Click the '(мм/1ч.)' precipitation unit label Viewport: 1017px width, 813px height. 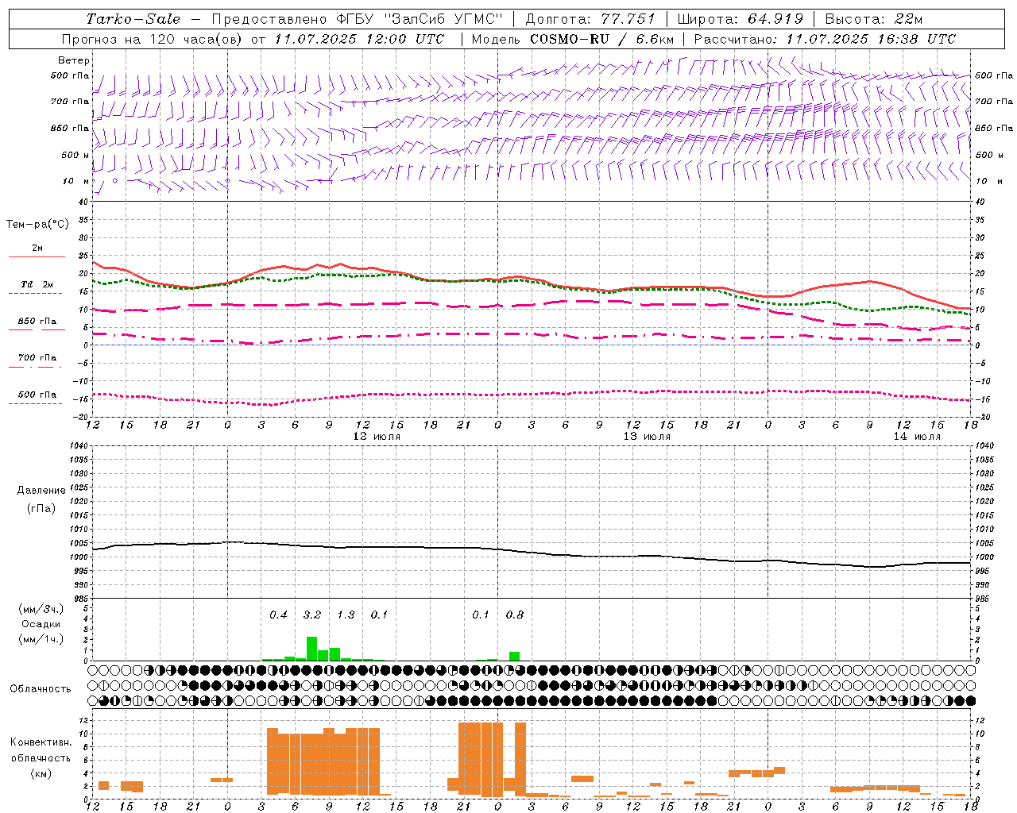[41, 639]
